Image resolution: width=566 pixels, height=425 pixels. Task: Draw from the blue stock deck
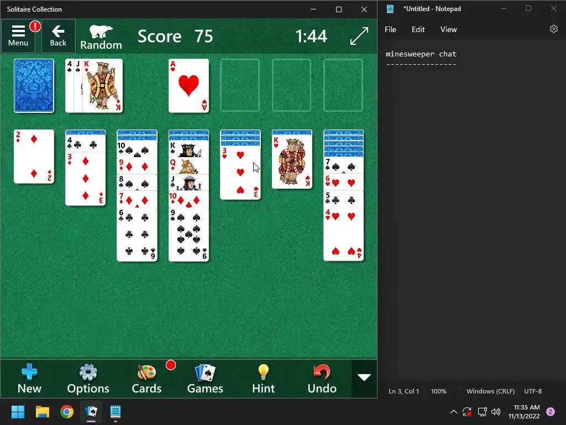pyautogui.click(x=34, y=86)
